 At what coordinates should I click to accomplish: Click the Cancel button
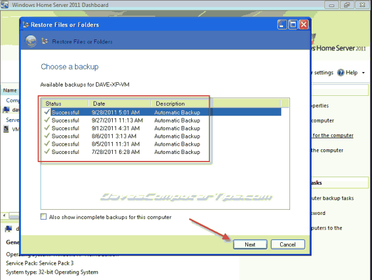point(288,245)
